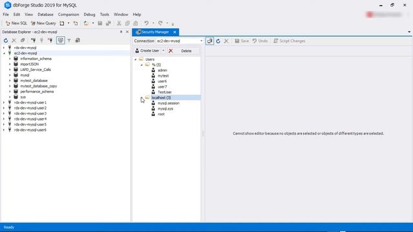Image resolution: width=413 pixels, height=232 pixels.
Task: Click the Save icon in the main toolbar
Action: pyautogui.click(x=100, y=23)
